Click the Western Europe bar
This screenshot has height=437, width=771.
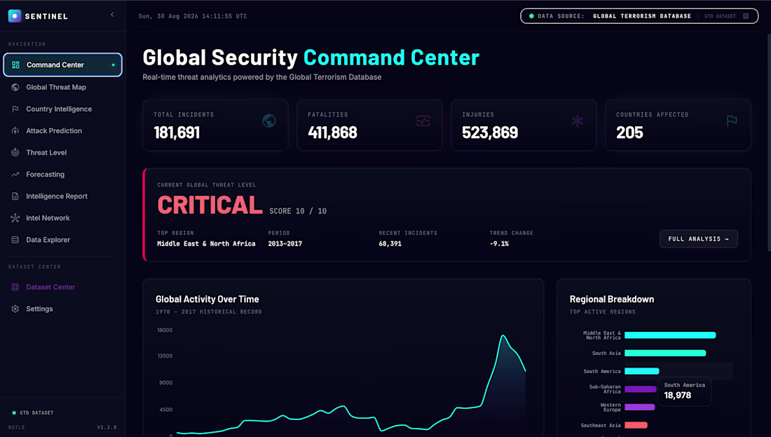640,407
